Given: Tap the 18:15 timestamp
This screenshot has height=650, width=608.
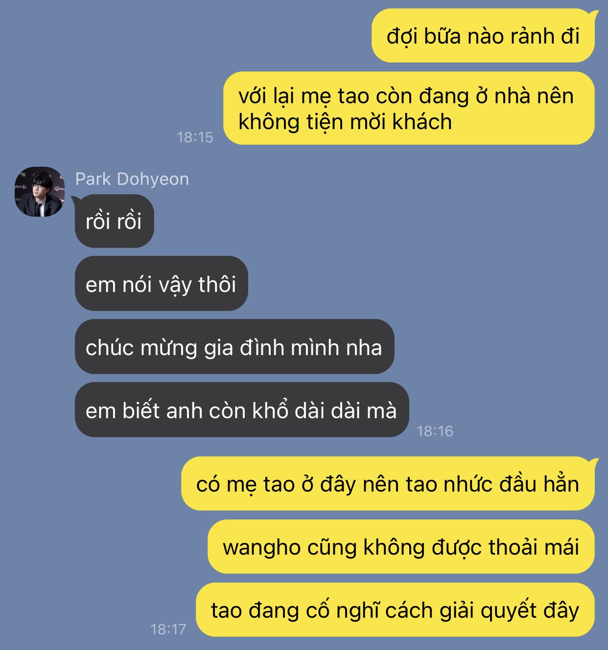Looking at the screenshot, I should [x=195, y=137].
